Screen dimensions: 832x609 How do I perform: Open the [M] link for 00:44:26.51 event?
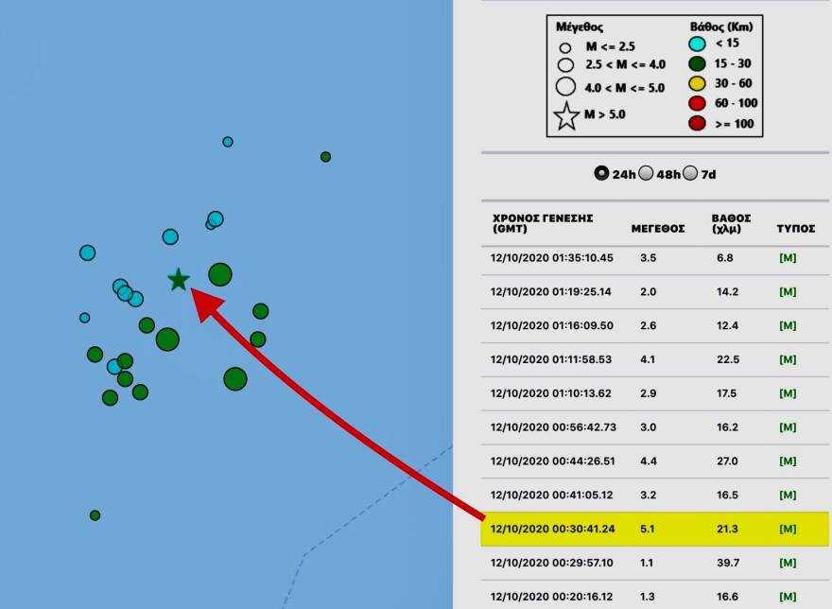coord(787,461)
